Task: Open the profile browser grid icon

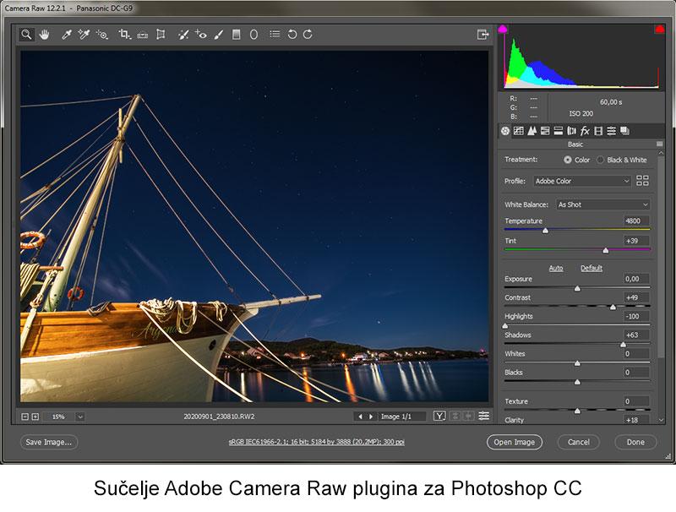Action: [642, 181]
